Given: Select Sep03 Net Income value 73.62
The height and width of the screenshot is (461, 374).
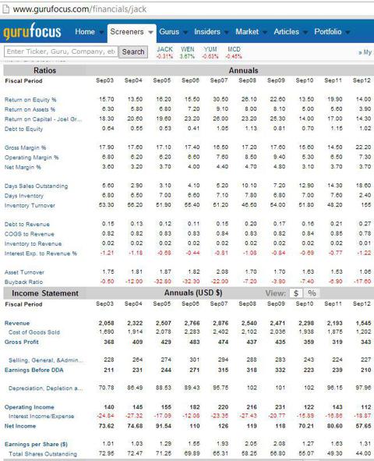Looking at the screenshot, I should tap(106, 426).
